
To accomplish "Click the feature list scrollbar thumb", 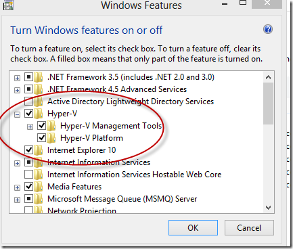I will pos(268,104).
